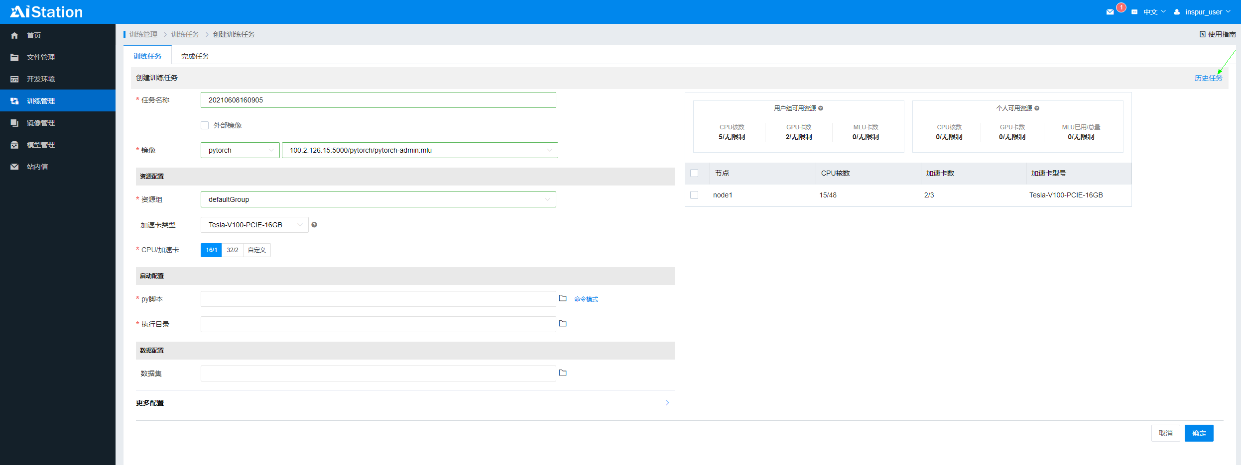Click help icon beside 个人可用资源
Screen dimensions: 1241x465
point(1037,108)
